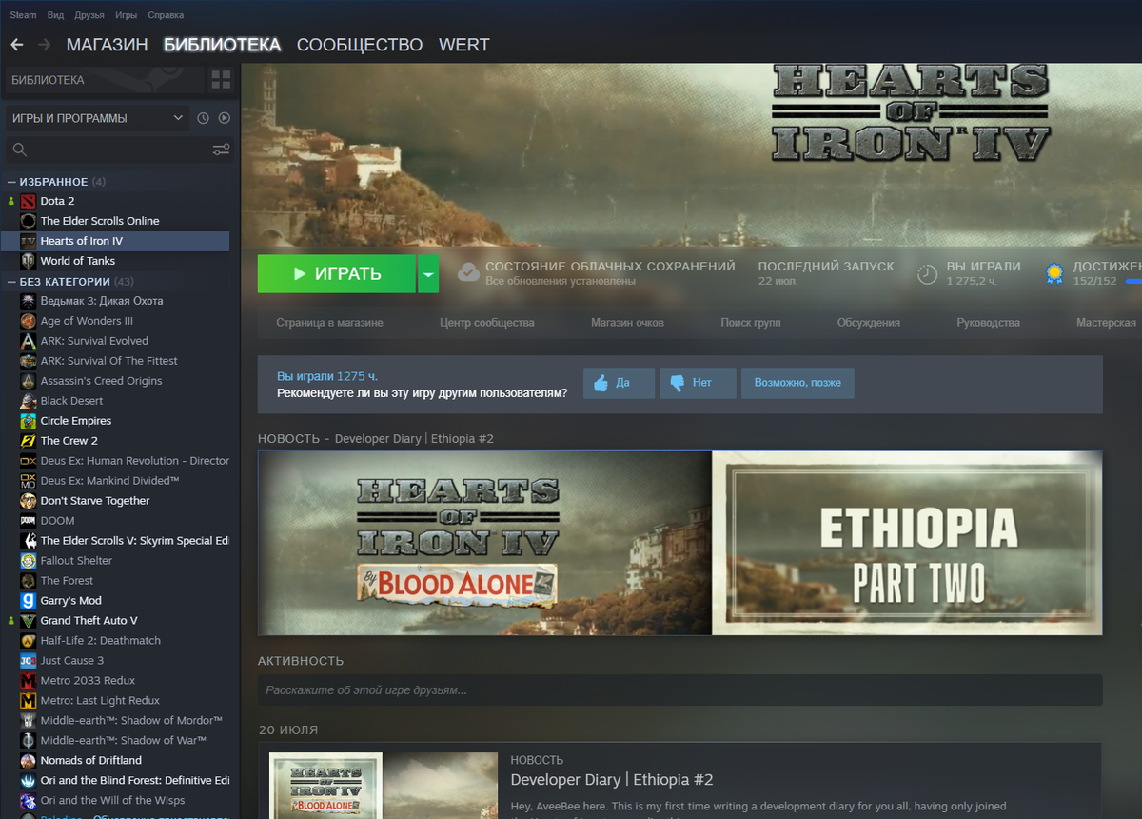The image size is (1142, 819).
Task: Go forward with the right arrow button
Action: pyautogui.click(x=44, y=45)
